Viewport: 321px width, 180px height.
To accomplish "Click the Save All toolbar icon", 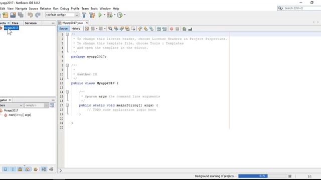I will 21,15.
